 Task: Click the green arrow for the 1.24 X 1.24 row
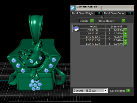125,44
